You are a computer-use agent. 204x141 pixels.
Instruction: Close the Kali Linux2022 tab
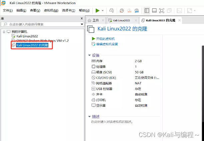136,20
